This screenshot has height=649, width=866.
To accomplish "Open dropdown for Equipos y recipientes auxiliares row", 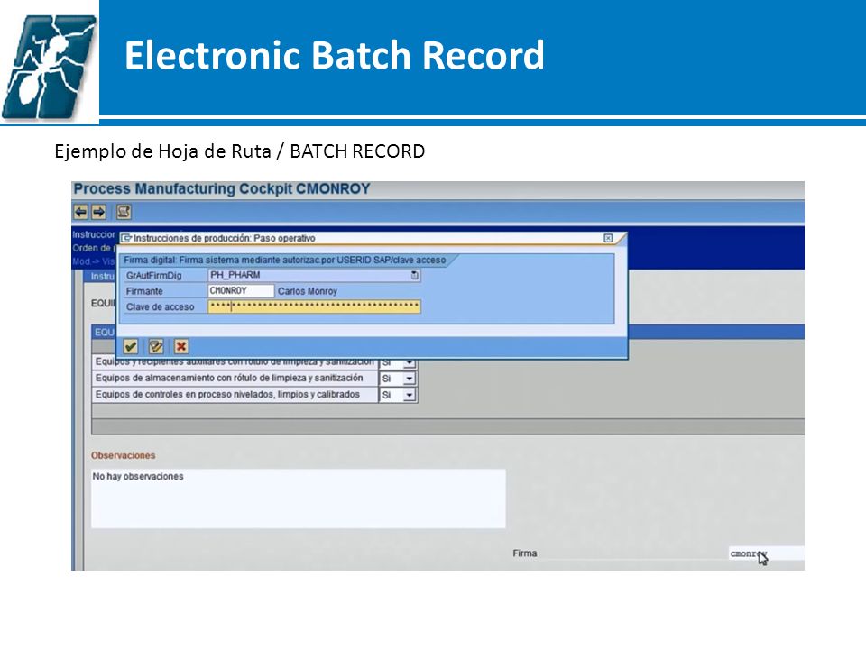I will pyautogui.click(x=410, y=363).
